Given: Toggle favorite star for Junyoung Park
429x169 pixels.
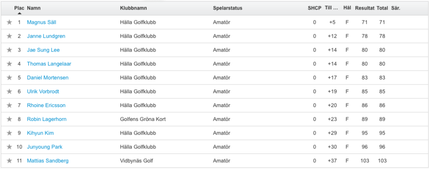Looking at the screenshot, I should 9,147.
